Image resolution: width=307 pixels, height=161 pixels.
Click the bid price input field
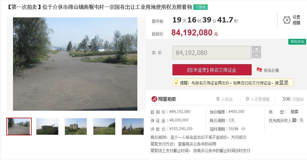point(211,53)
